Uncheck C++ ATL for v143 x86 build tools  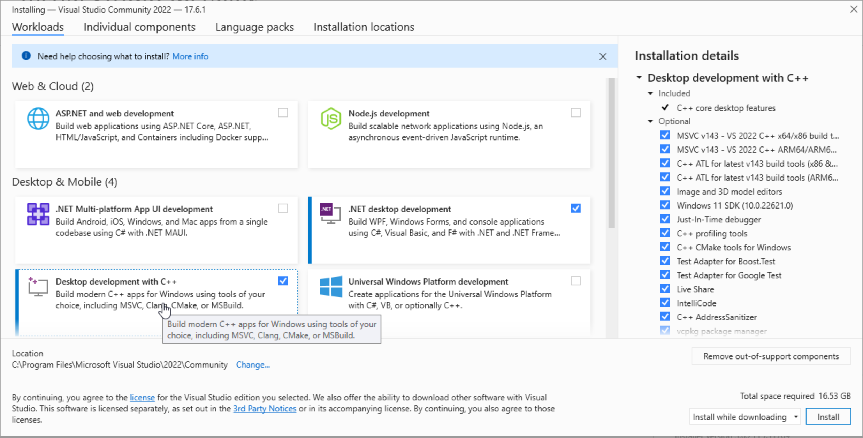pyautogui.click(x=665, y=163)
